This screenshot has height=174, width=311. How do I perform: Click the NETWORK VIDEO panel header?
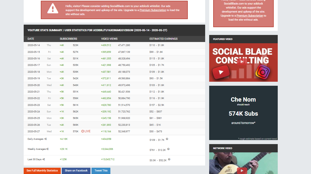243,148
